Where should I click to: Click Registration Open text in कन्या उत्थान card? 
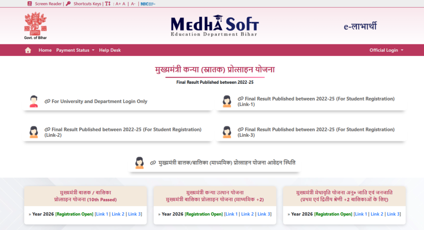click(x=204, y=214)
